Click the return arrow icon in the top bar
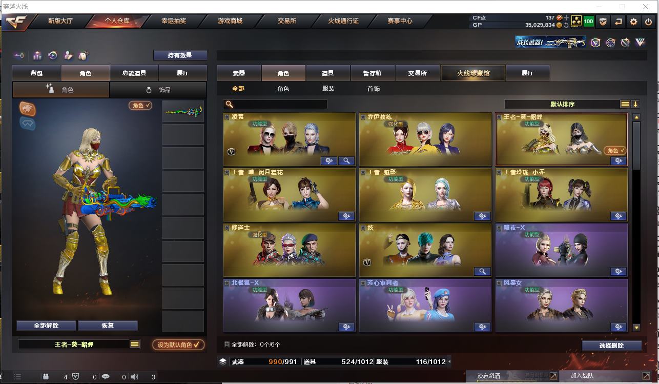Screen dimensions: 659x384 (x=619, y=22)
